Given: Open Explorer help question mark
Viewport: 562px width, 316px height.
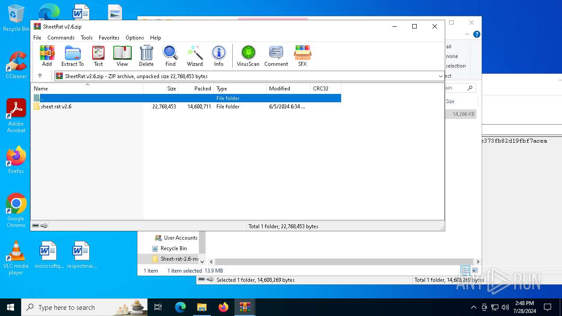Looking at the screenshot, I should (476, 34).
